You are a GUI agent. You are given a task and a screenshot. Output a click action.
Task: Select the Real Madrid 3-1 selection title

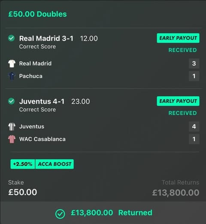pyautogui.click(x=46, y=38)
